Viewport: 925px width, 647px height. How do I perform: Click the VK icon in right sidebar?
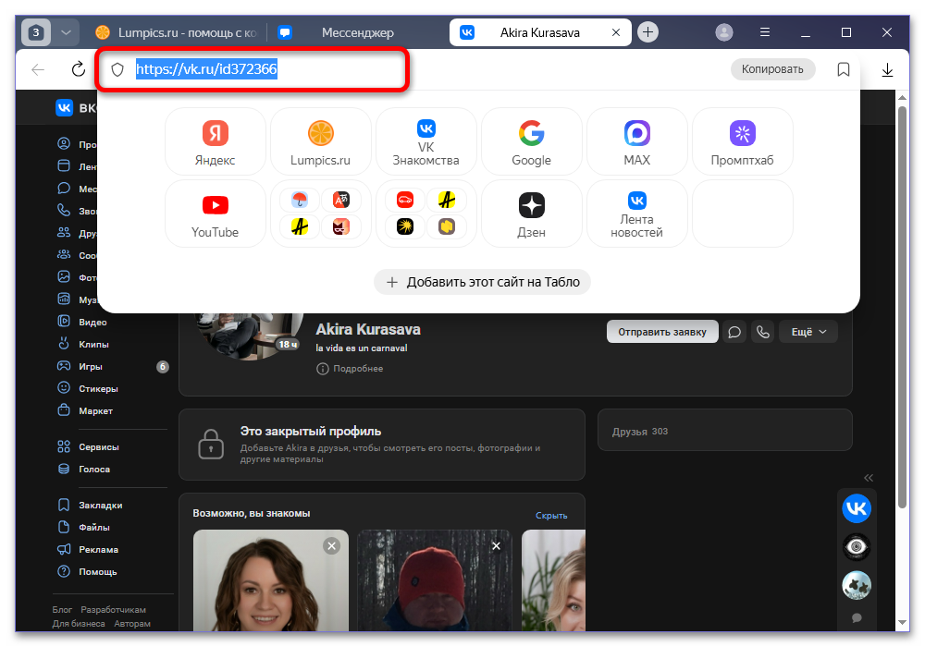(857, 508)
